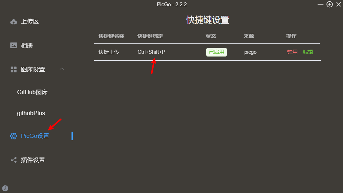Click the album picture icon
This screenshot has height=193, width=343.
pyautogui.click(x=13, y=45)
